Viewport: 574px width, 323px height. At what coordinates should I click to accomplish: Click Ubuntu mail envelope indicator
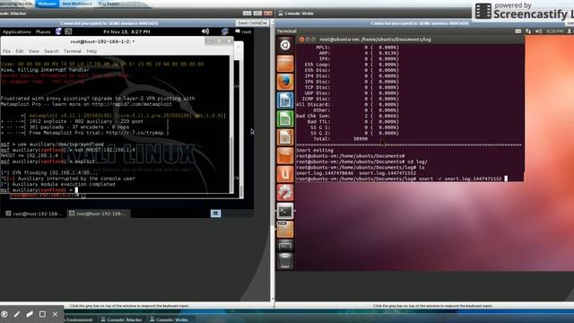(518, 31)
